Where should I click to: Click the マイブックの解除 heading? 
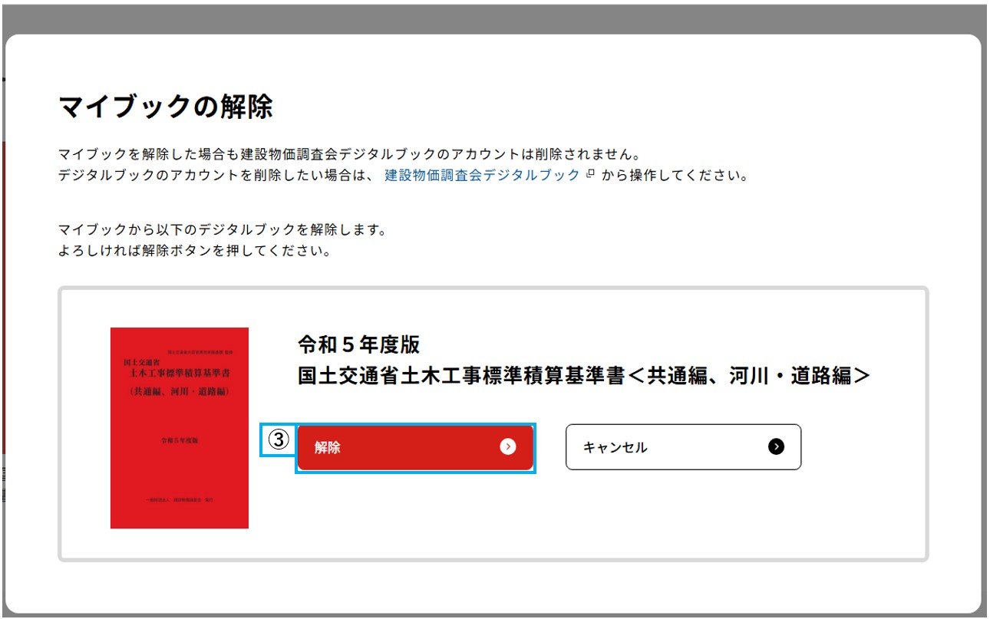[166, 107]
